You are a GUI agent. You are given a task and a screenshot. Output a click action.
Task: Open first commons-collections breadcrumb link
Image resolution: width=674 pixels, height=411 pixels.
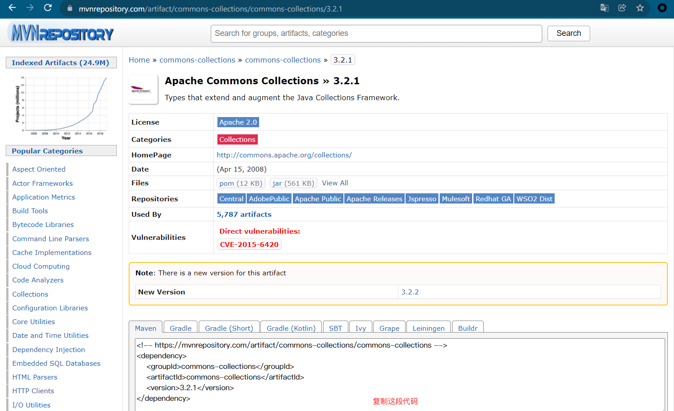pos(197,60)
